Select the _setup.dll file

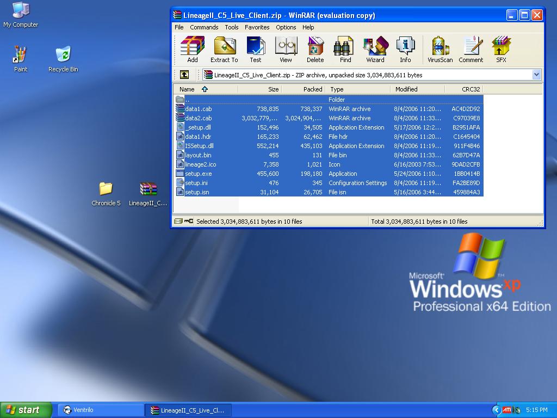[329, 127]
